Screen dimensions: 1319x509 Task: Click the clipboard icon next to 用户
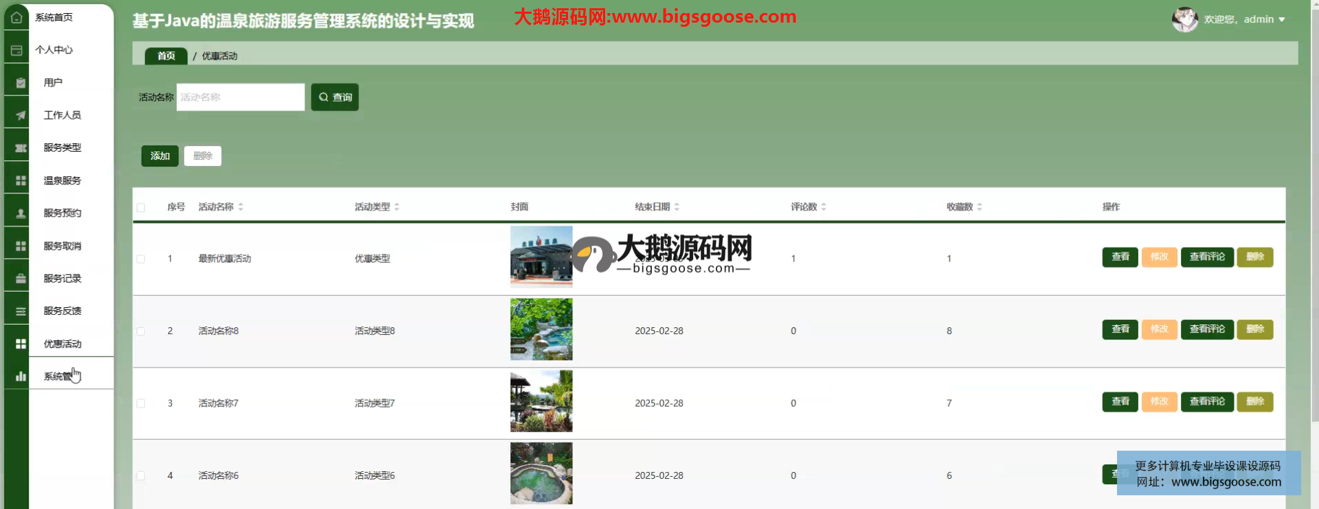tap(21, 83)
